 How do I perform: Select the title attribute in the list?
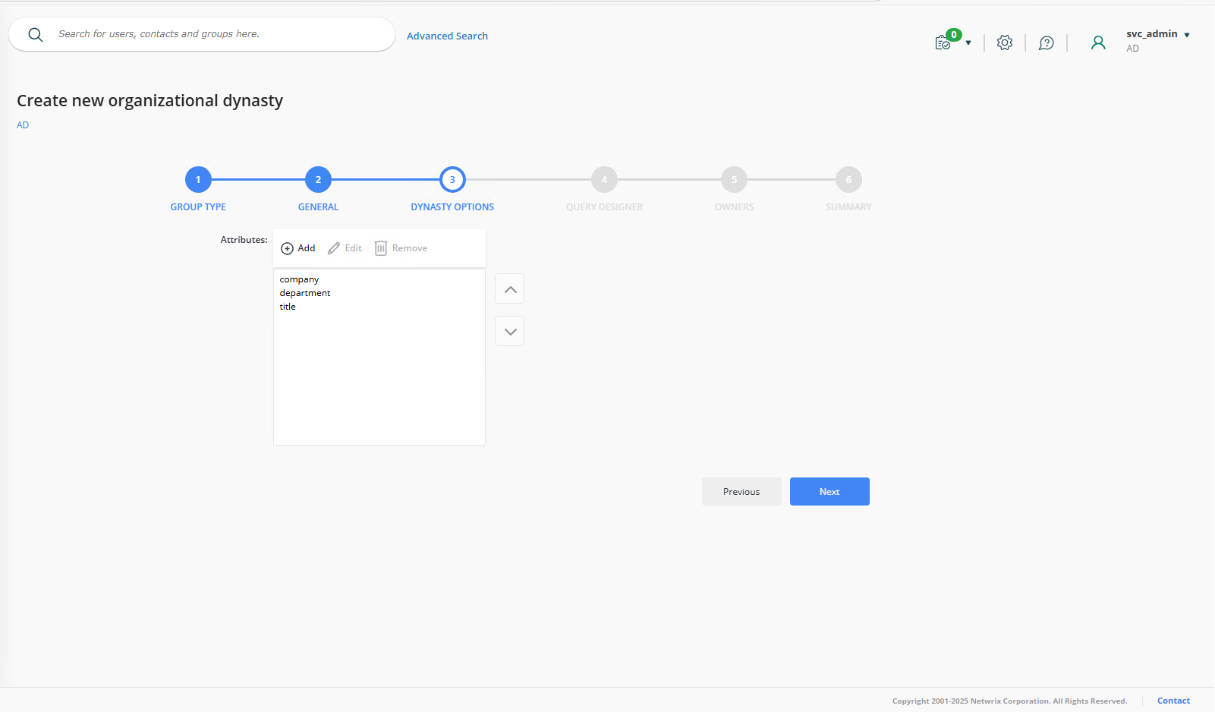coord(288,307)
